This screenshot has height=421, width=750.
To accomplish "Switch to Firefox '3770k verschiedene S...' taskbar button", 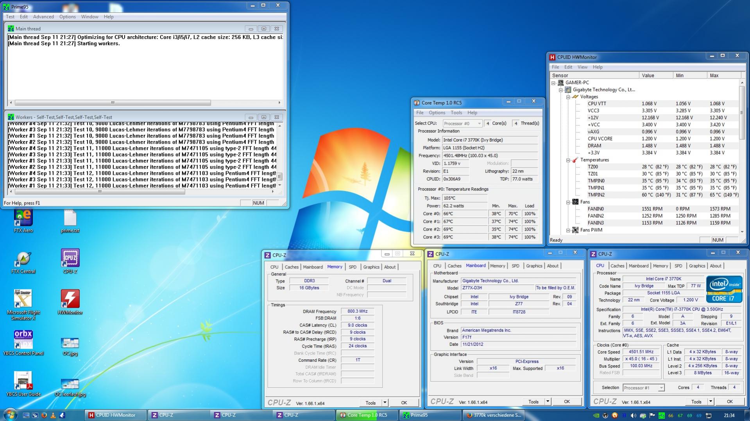I will (x=494, y=415).
